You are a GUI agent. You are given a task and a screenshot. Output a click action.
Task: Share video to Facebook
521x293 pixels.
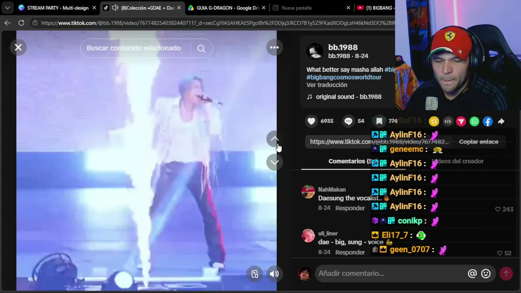[x=488, y=121]
